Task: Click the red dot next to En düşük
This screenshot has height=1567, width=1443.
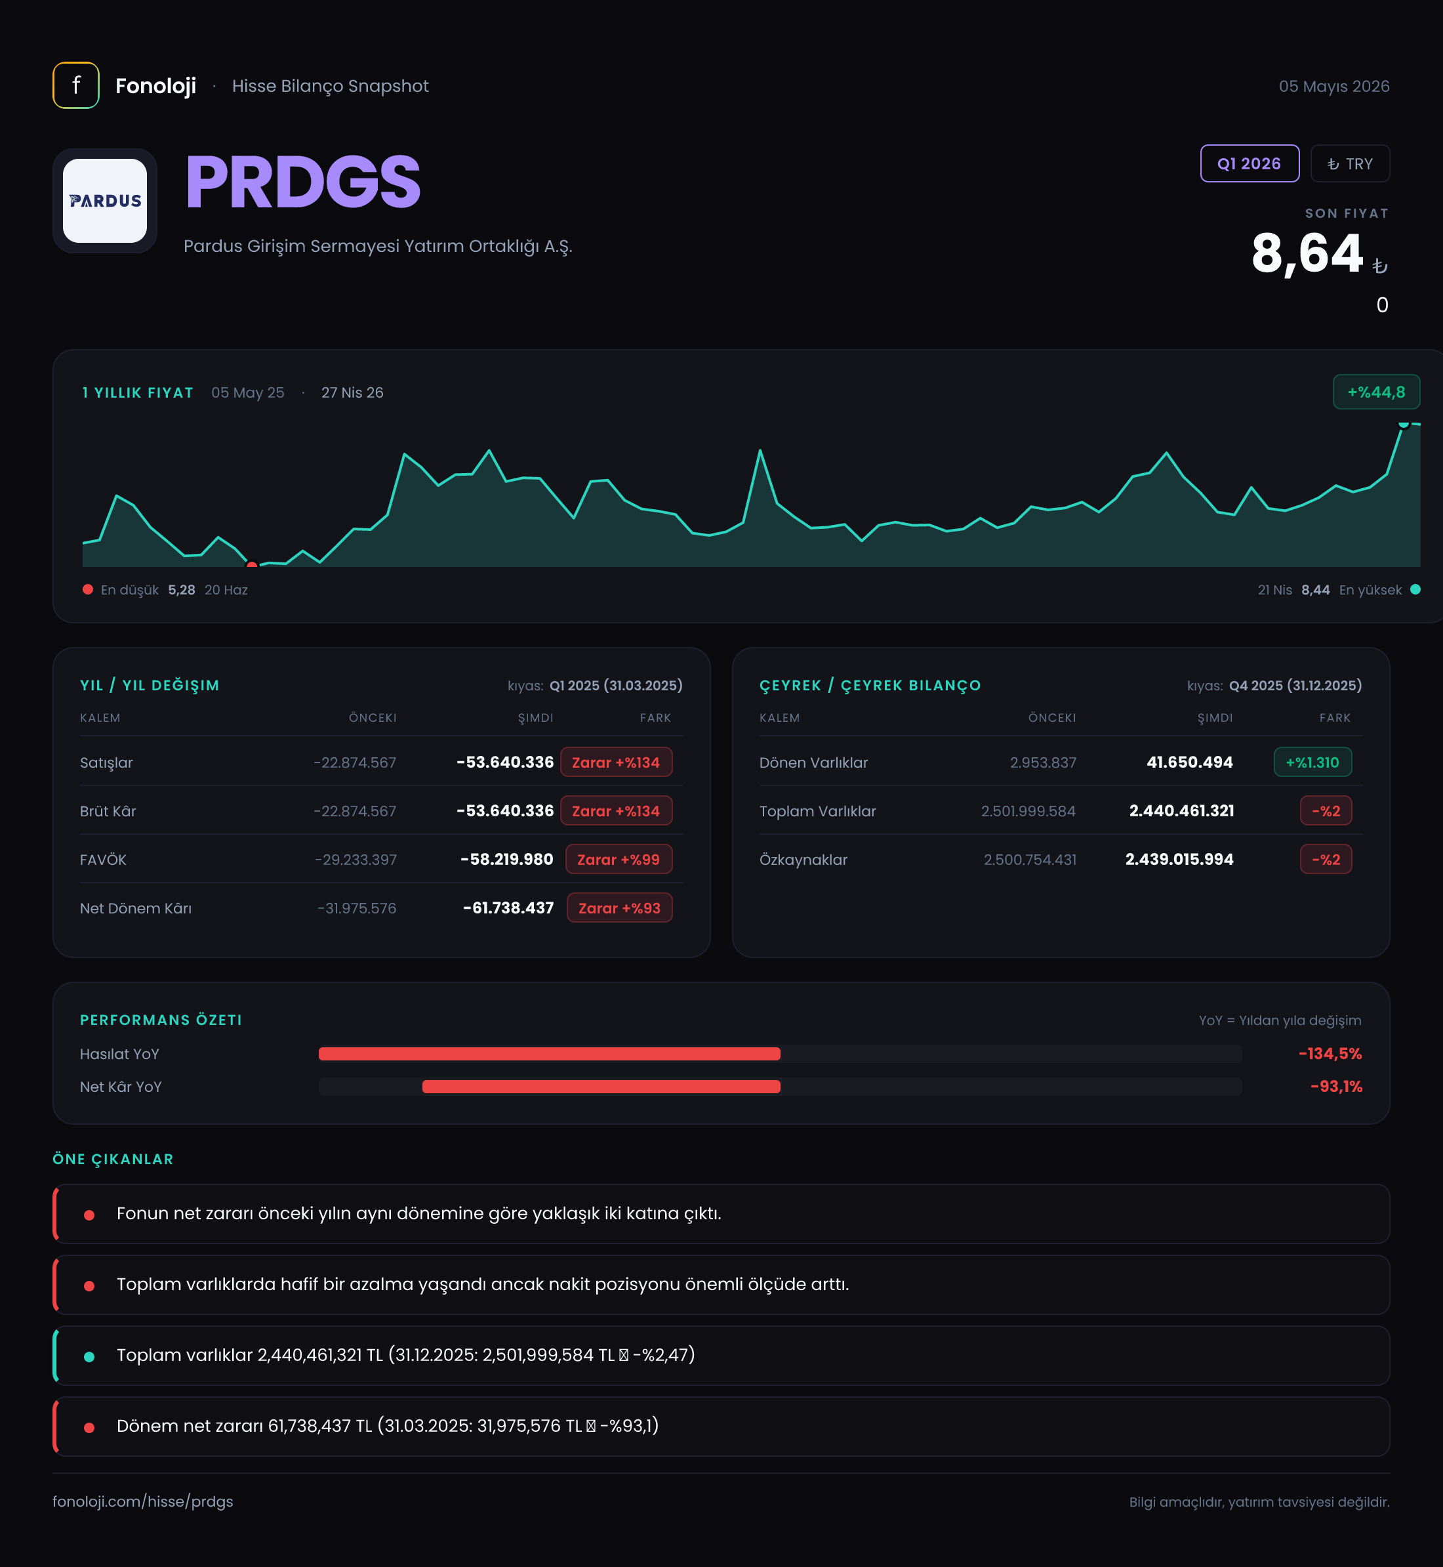Action: tap(89, 590)
